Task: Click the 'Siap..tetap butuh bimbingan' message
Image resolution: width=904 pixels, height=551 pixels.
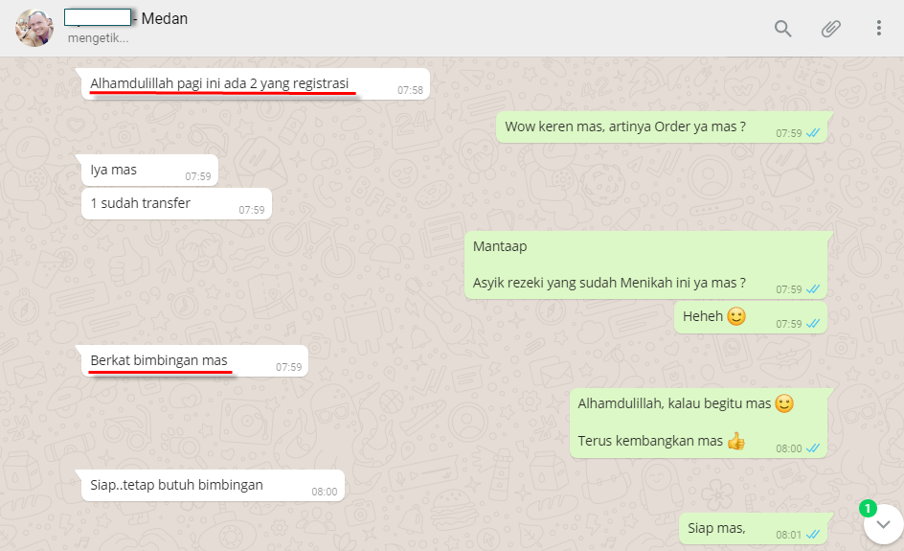Action: coord(213,485)
